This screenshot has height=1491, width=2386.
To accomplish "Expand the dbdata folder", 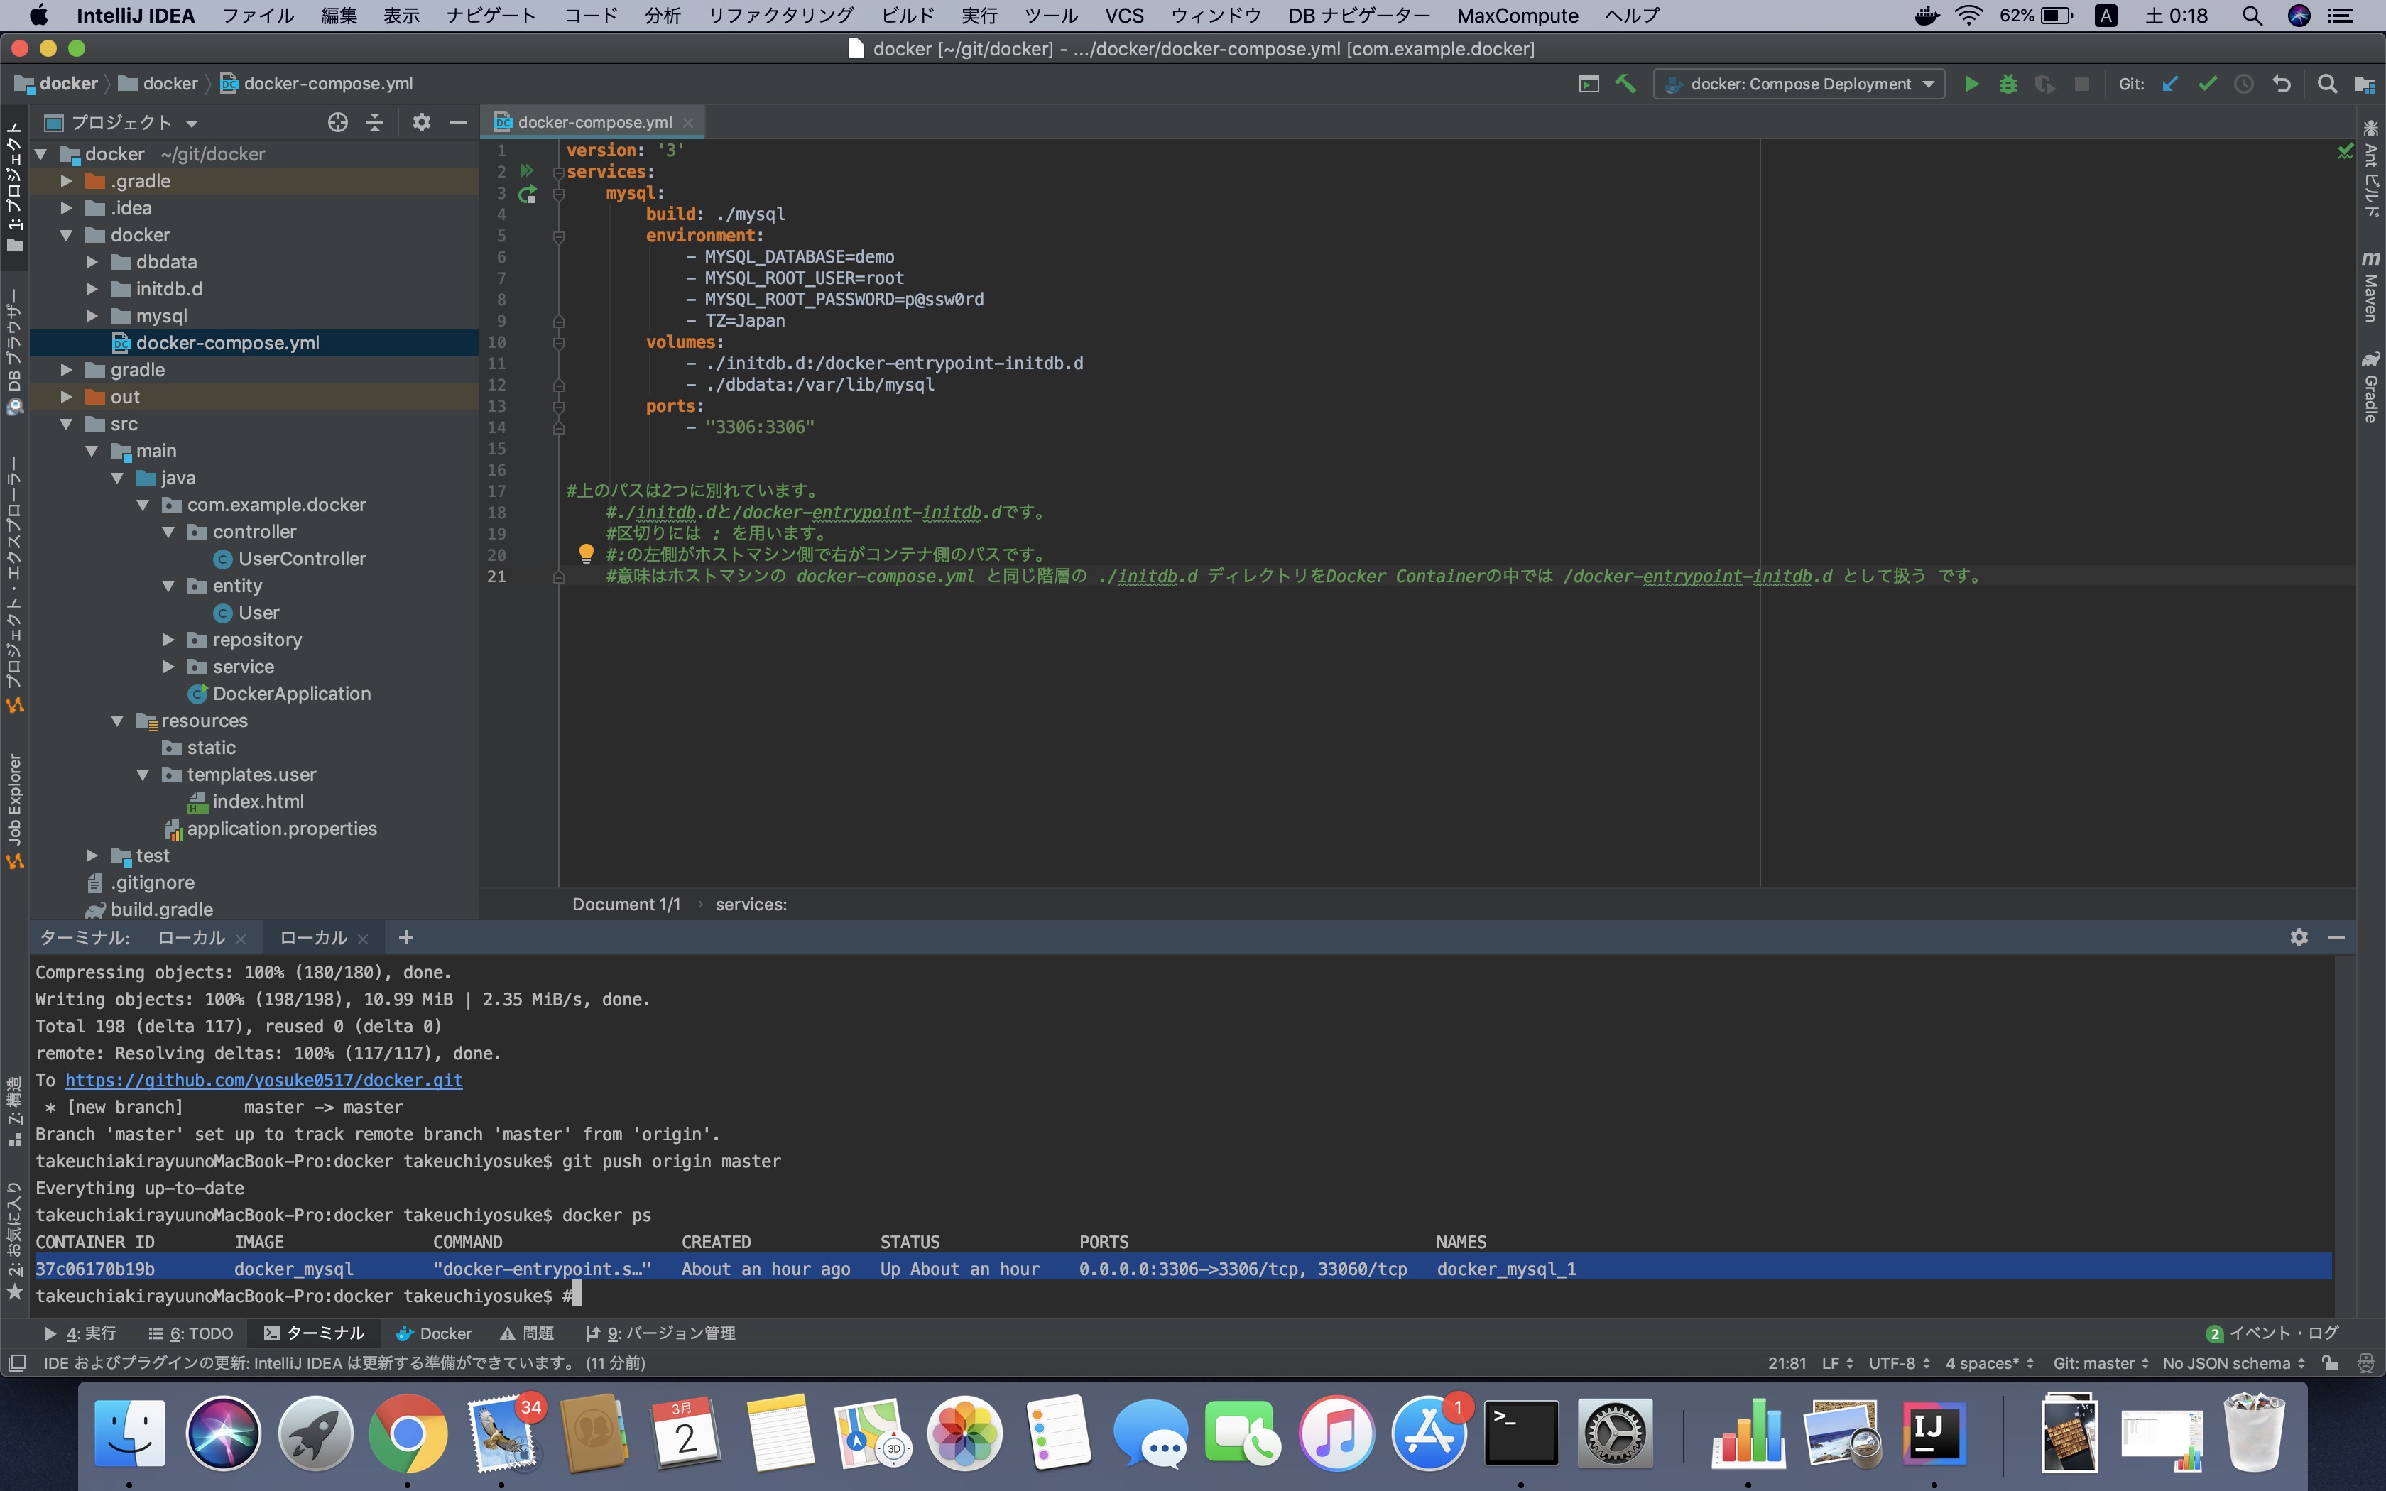I will (x=92, y=262).
